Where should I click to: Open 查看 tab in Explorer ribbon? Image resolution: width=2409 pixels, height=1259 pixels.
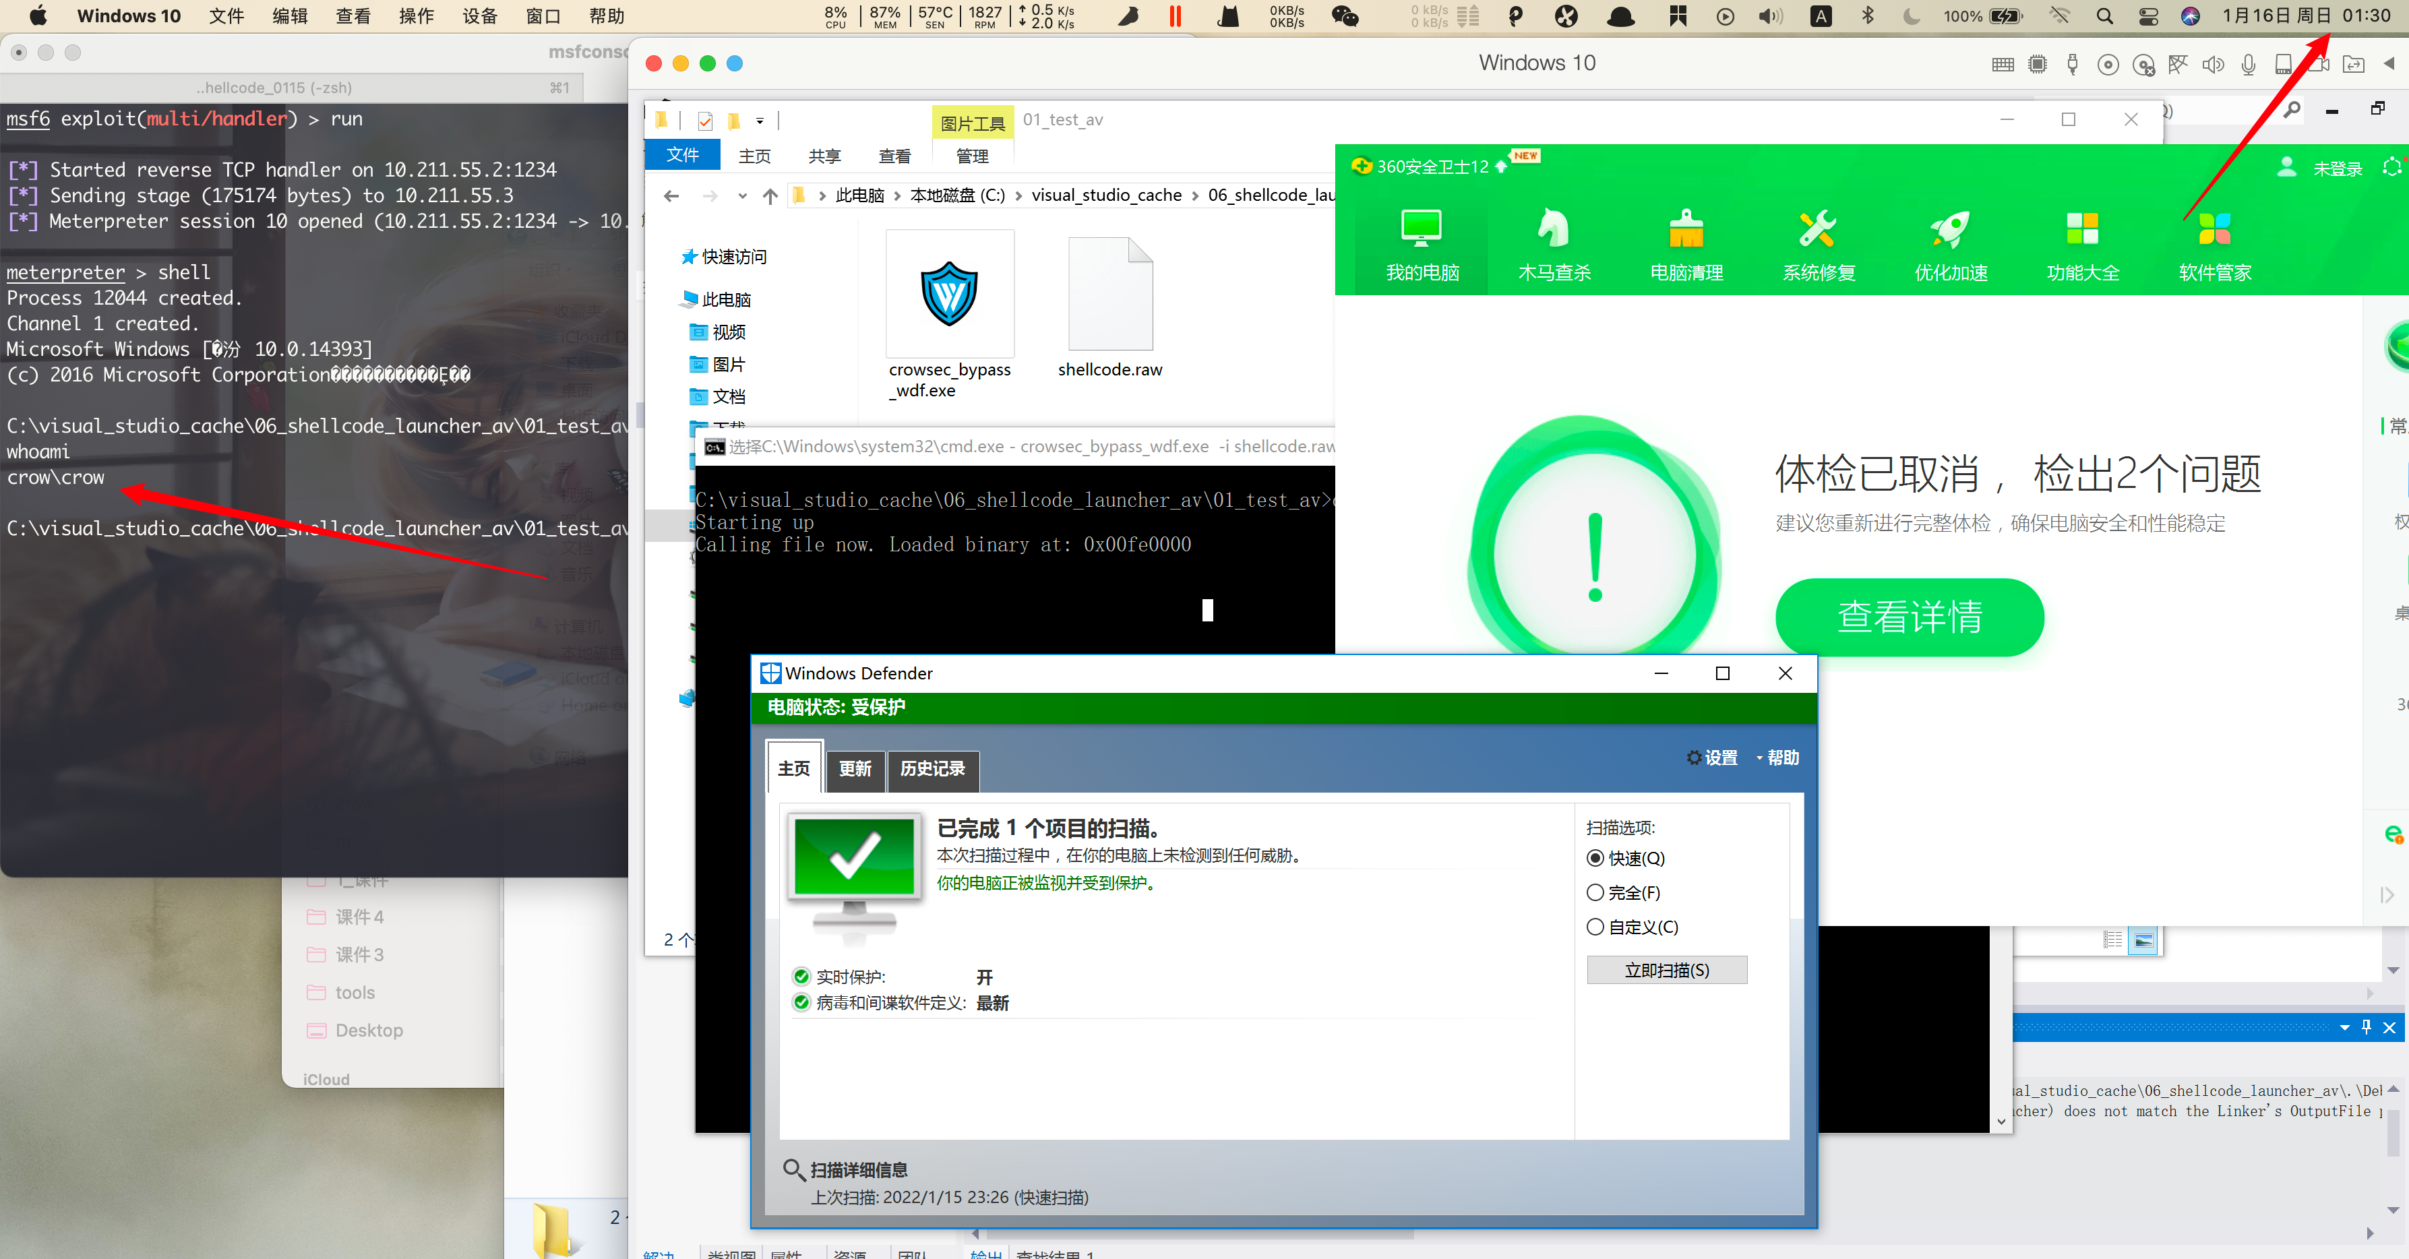(895, 156)
